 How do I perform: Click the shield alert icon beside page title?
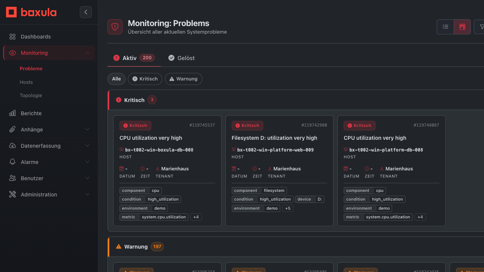[x=115, y=27]
